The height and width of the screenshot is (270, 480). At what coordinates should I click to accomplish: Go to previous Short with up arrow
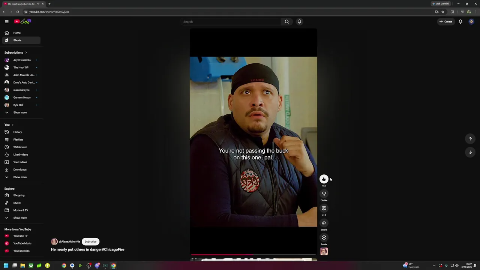pos(470,139)
